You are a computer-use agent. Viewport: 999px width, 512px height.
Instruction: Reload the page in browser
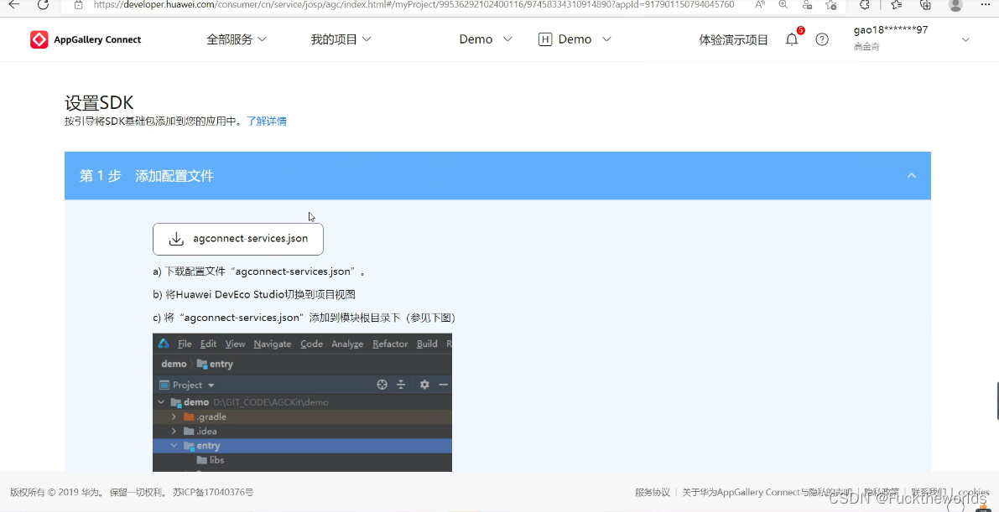[43, 4]
